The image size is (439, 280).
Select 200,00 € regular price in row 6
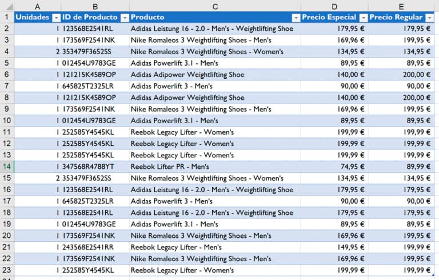pos(401,75)
